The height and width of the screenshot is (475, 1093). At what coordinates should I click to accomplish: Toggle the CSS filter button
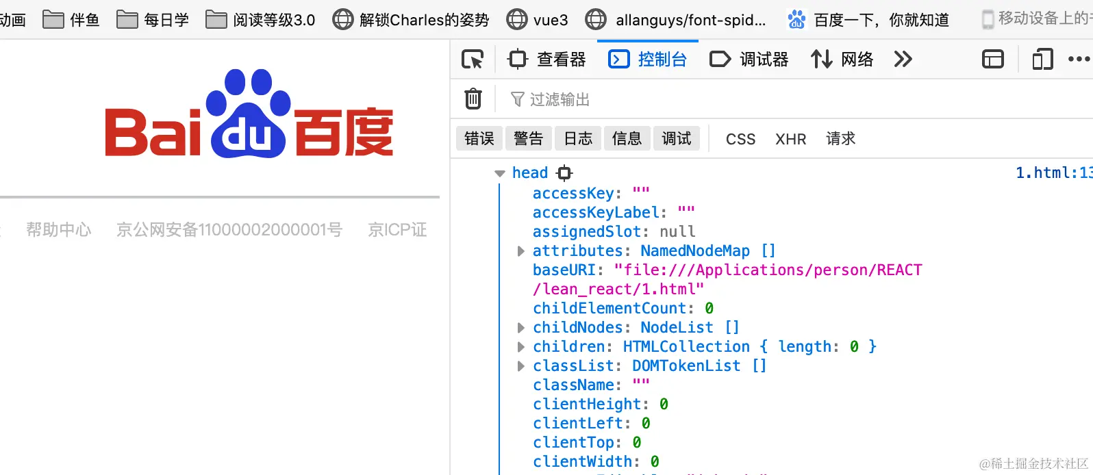coord(741,139)
